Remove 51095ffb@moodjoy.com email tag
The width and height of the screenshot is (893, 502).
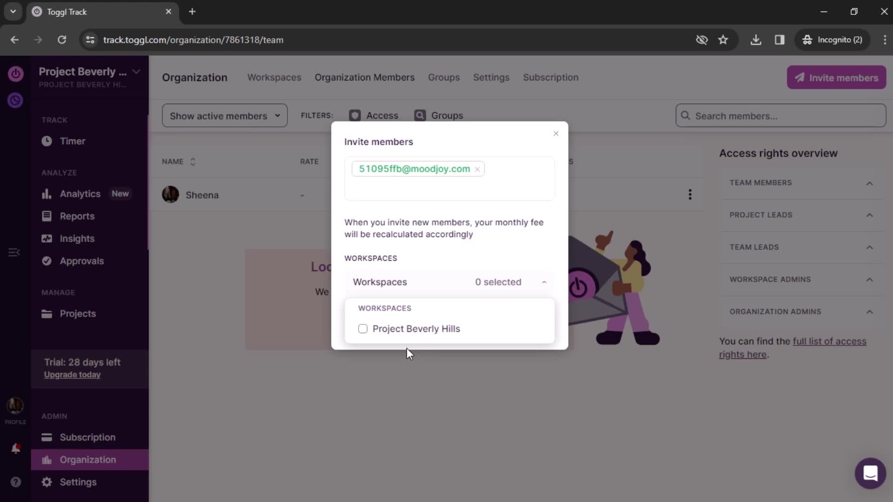[478, 169]
